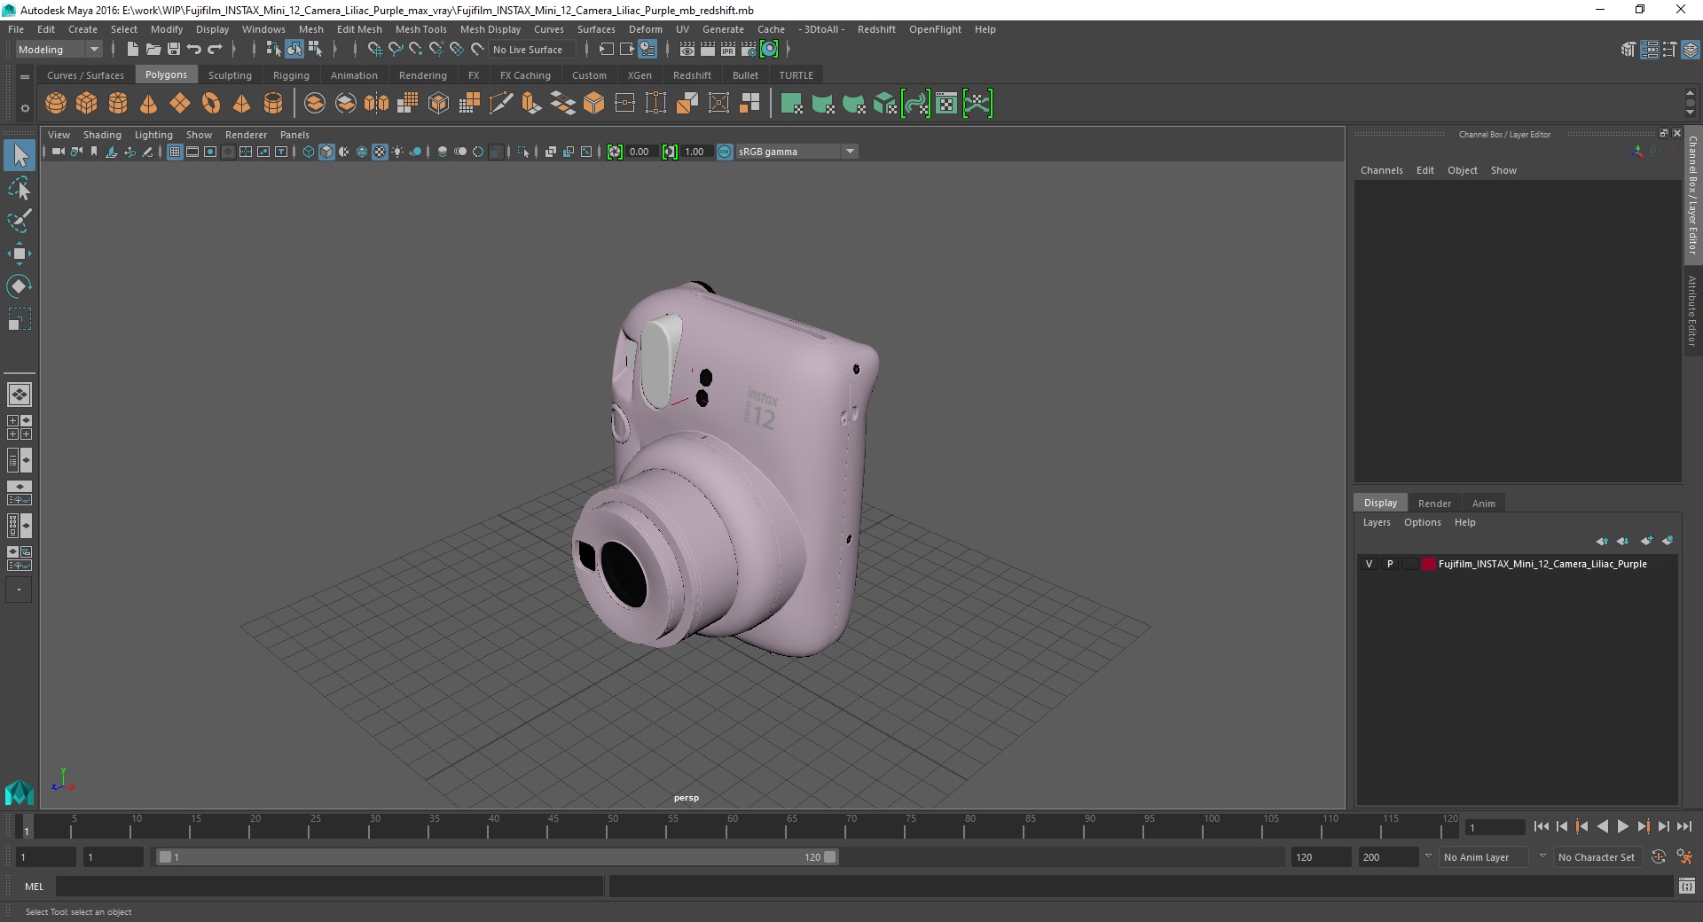
Task: Create a polygon plane from the shelf
Action: point(180,104)
